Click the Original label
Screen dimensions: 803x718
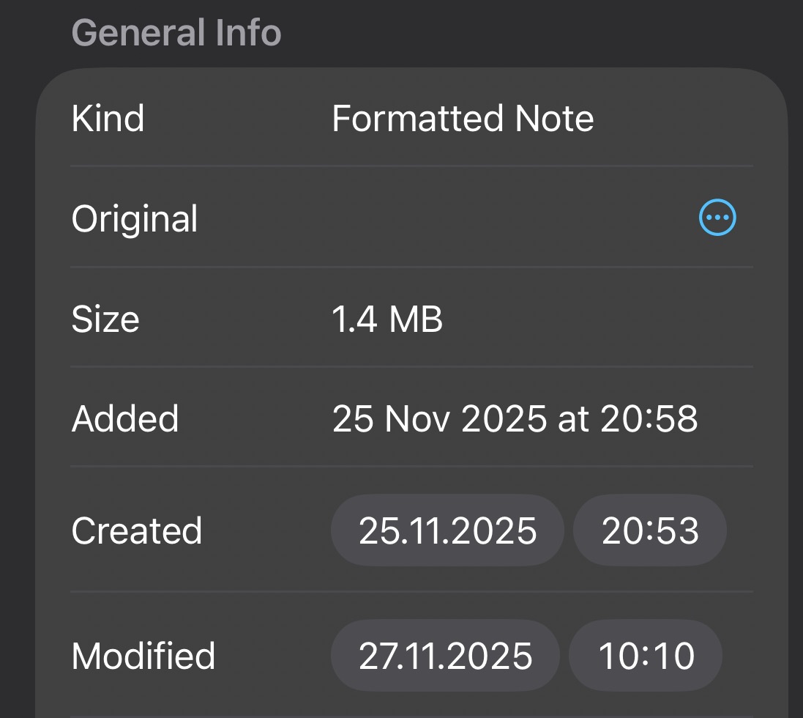click(135, 218)
